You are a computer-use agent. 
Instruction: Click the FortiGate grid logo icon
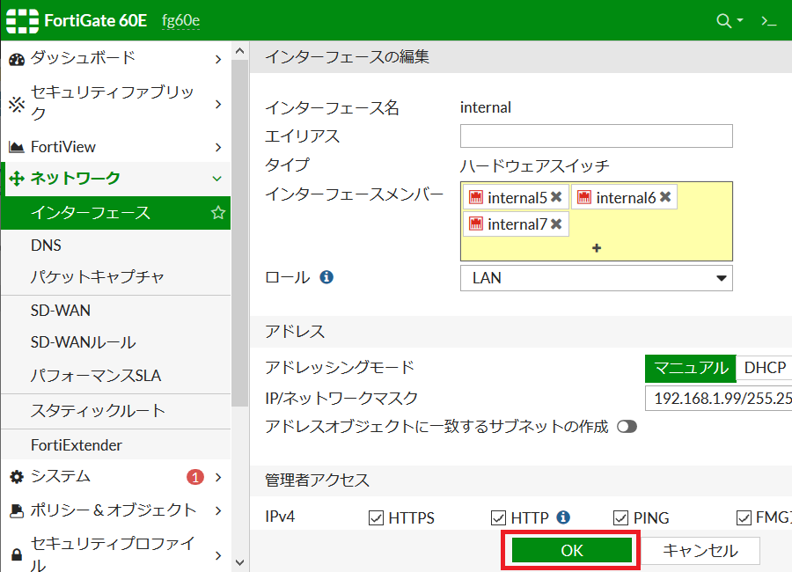(21, 18)
